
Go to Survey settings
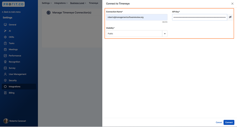point(19,68)
